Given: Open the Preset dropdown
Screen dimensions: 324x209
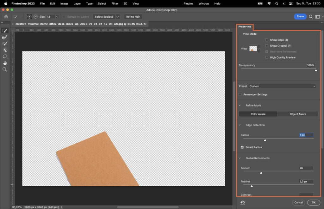Looking at the screenshot, I should click(282, 86).
